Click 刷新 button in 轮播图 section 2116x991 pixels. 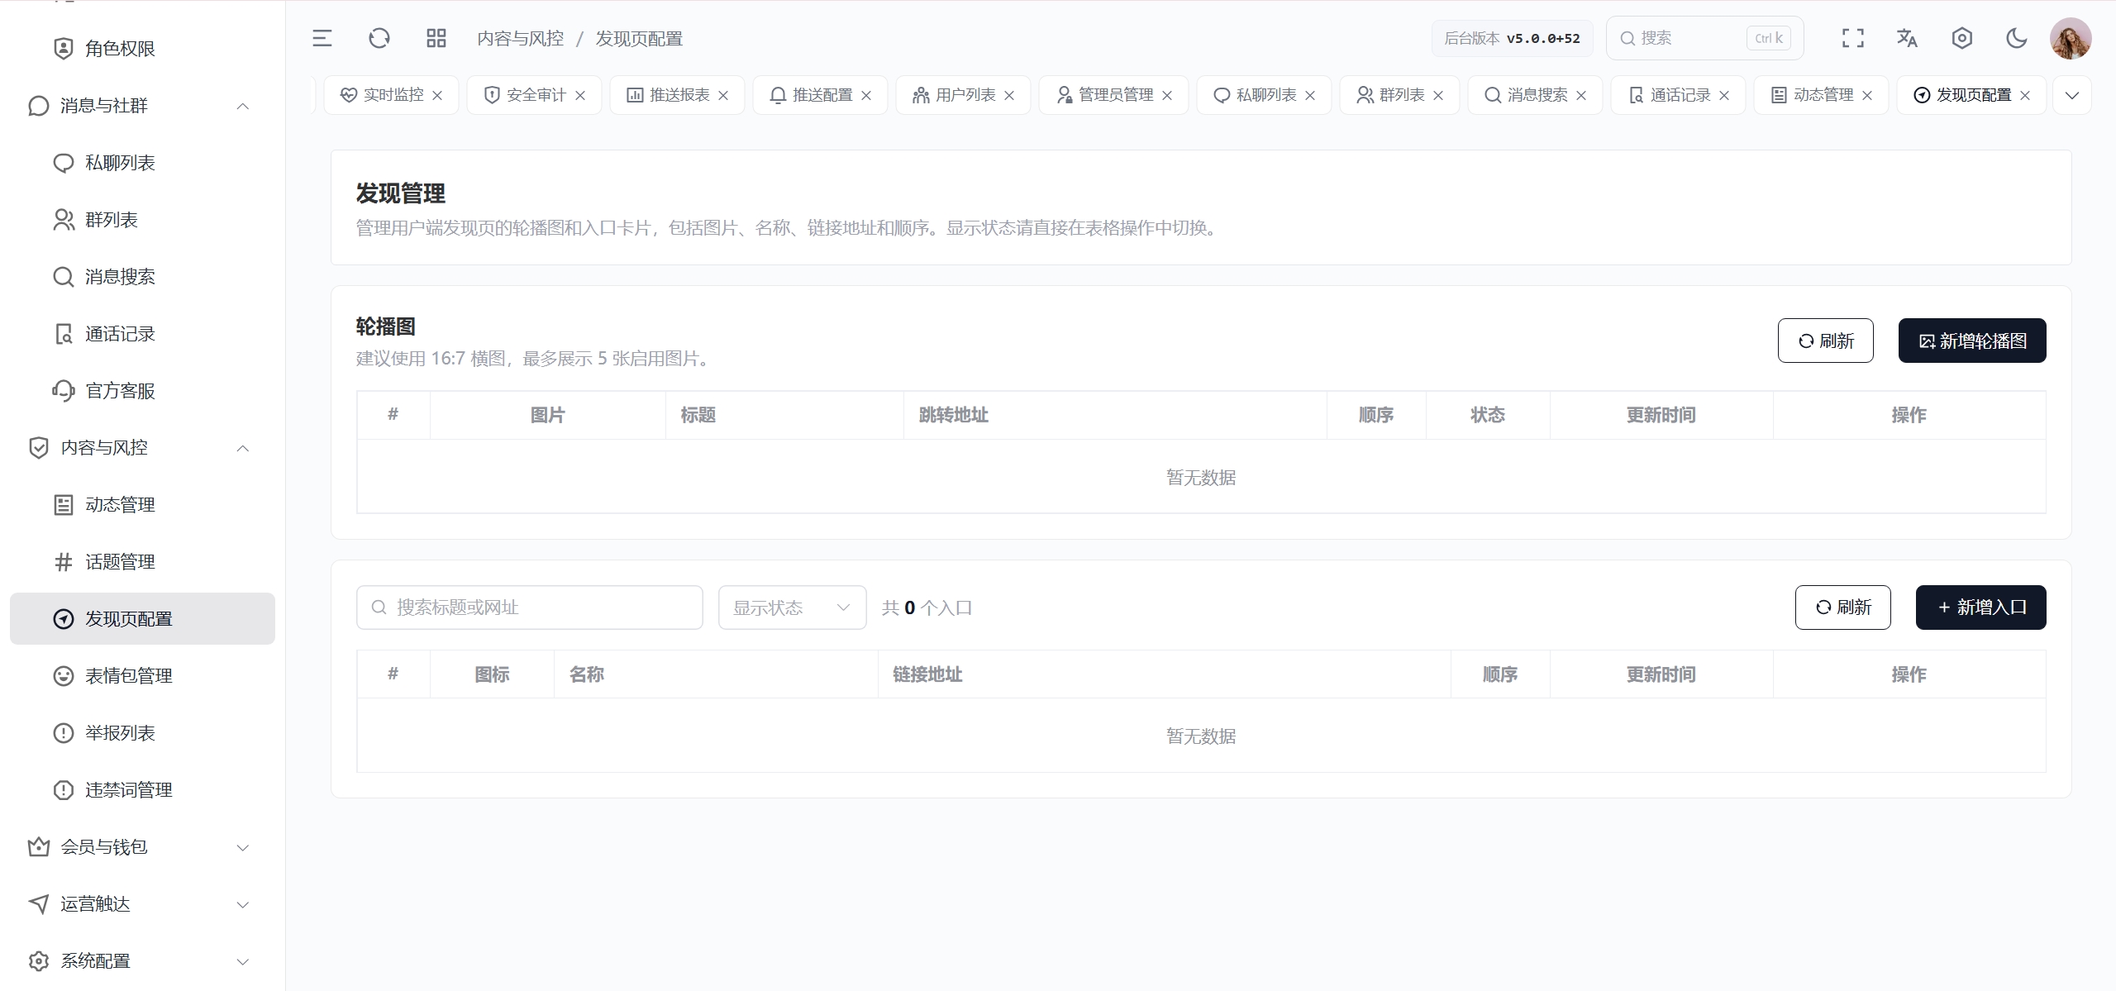coord(1825,341)
